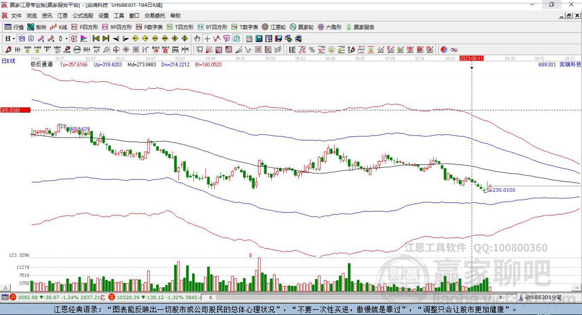Click the 行情 toolbar button
Screen dimensions: 582x315
(x=14, y=27)
